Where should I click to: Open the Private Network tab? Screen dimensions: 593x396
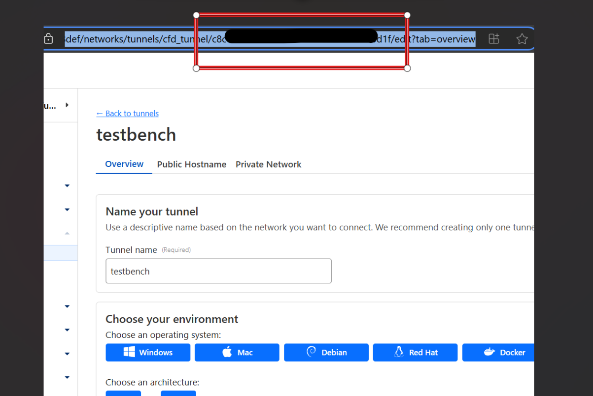click(268, 164)
